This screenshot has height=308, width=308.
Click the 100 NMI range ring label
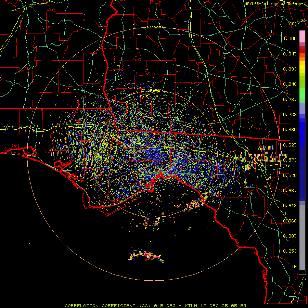(154, 27)
